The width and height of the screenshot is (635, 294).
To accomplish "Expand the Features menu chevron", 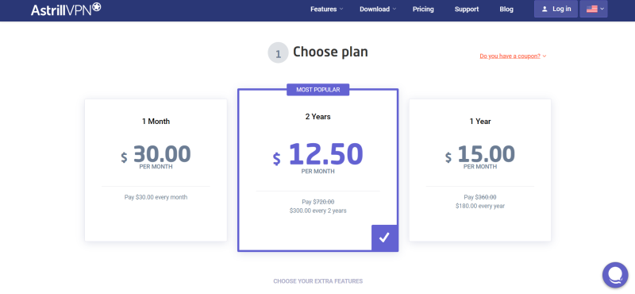I will pyautogui.click(x=341, y=9).
